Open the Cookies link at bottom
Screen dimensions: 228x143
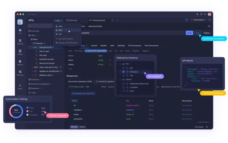[x=199, y=127]
